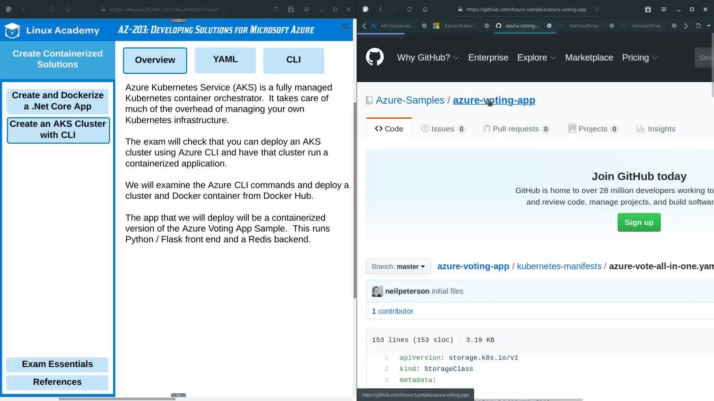Close the azure-voting tab
The height and width of the screenshot is (401, 714).
click(x=549, y=26)
